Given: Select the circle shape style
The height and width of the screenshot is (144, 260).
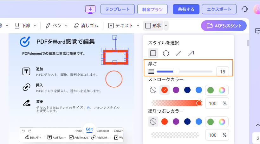Looking at the screenshot, I should pos(166,53).
